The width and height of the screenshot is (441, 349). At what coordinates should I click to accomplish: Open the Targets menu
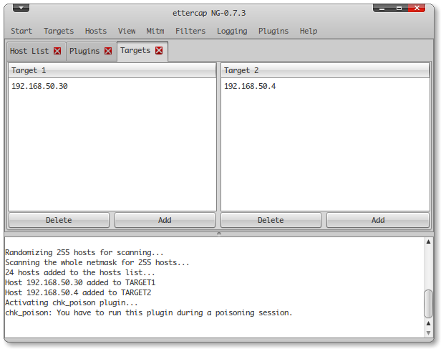pos(59,31)
